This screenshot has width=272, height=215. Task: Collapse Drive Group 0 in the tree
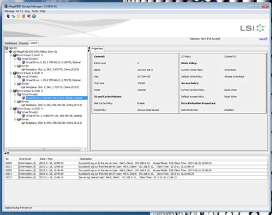click(11, 55)
